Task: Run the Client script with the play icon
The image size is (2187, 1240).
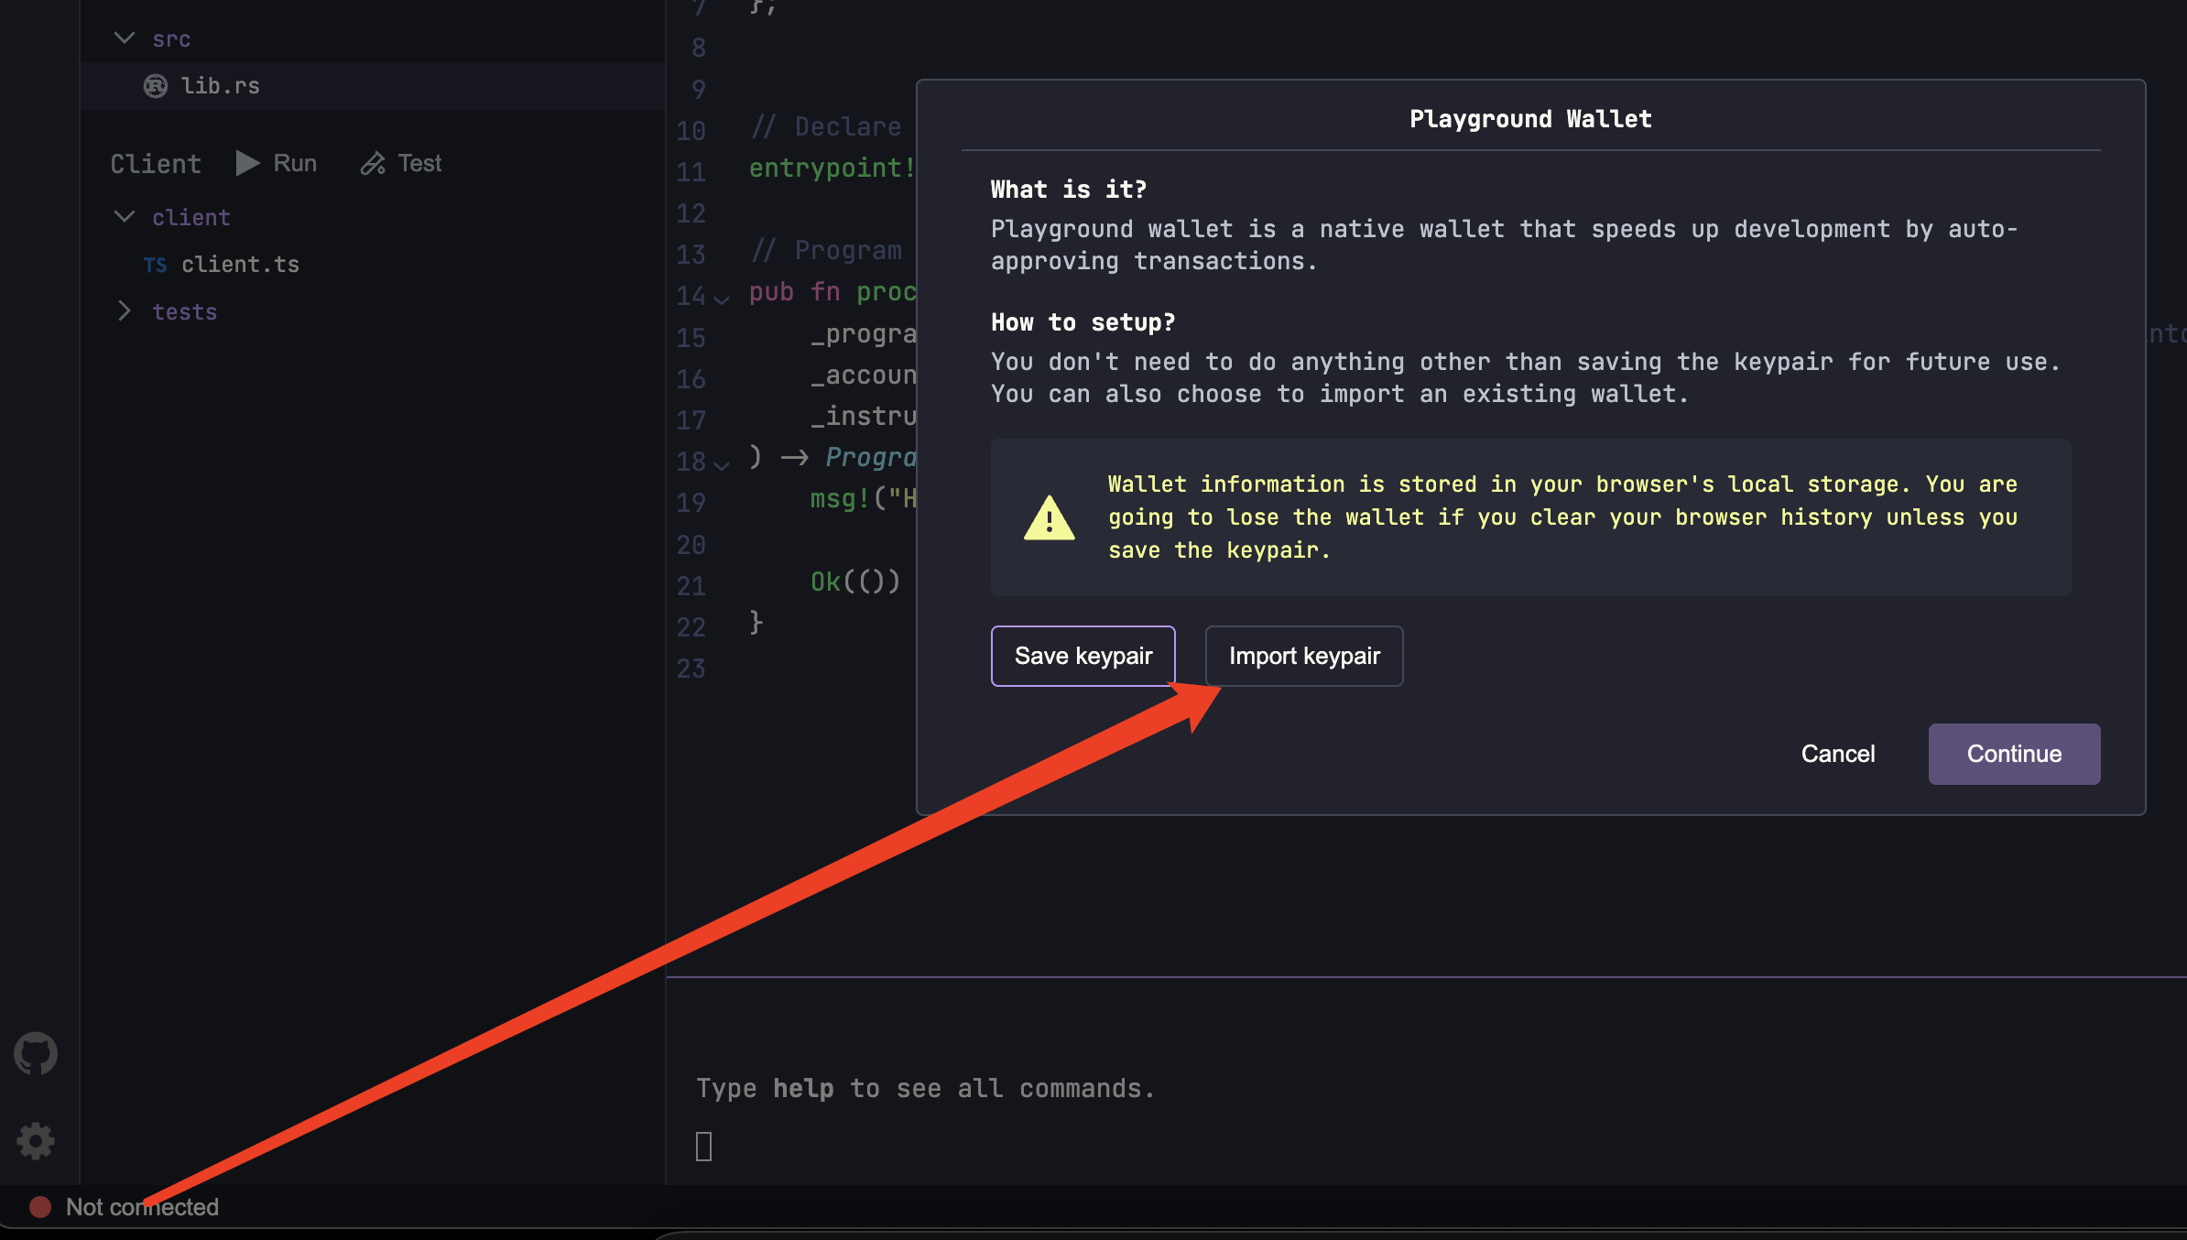Action: pyautogui.click(x=245, y=162)
